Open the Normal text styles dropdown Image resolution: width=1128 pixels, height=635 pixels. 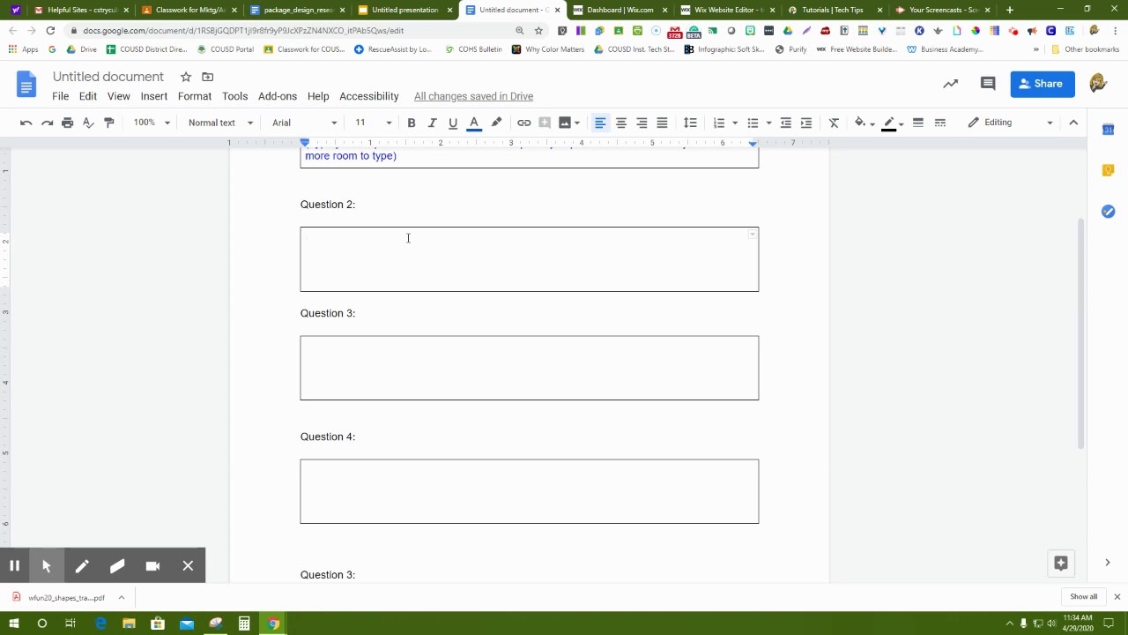[218, 123]
